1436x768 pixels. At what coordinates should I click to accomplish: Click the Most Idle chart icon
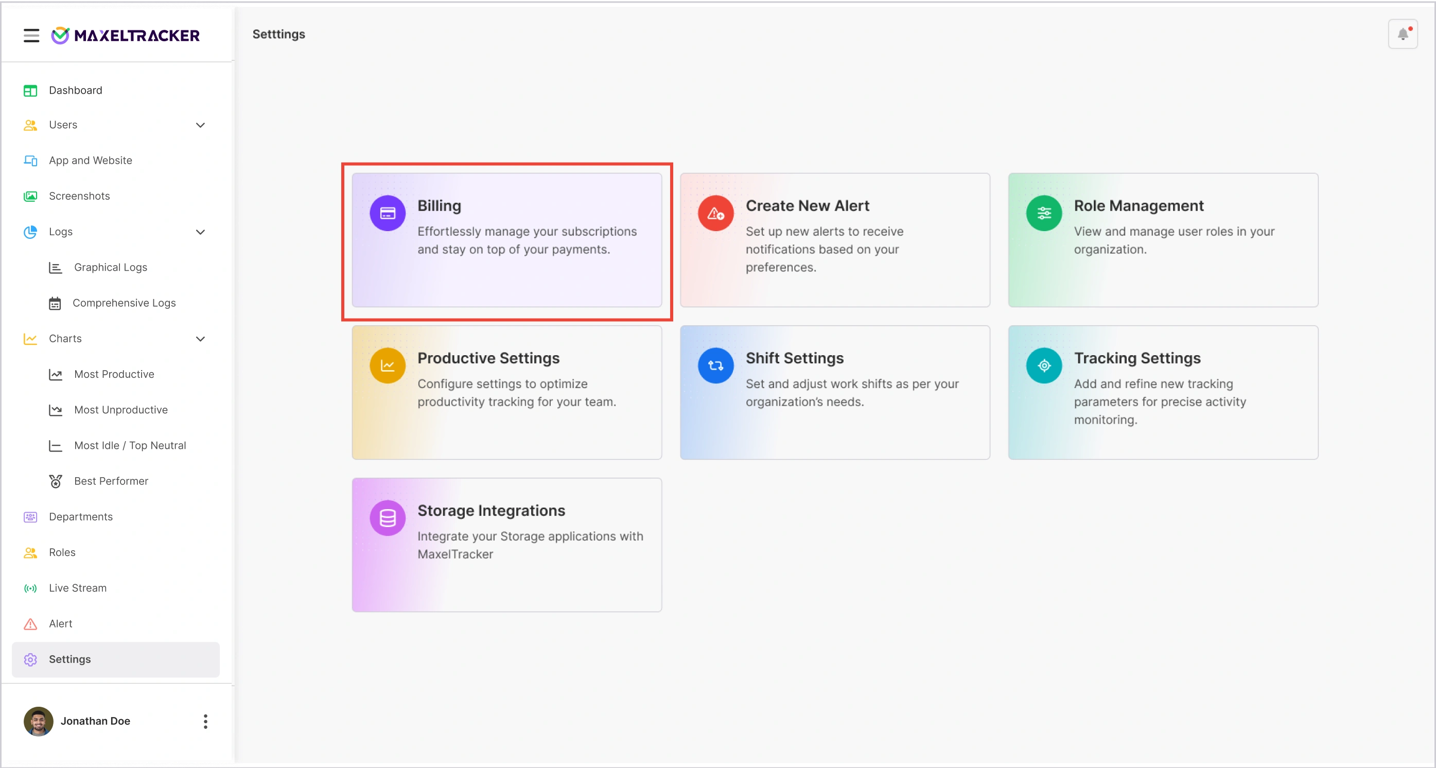(55, 446)
